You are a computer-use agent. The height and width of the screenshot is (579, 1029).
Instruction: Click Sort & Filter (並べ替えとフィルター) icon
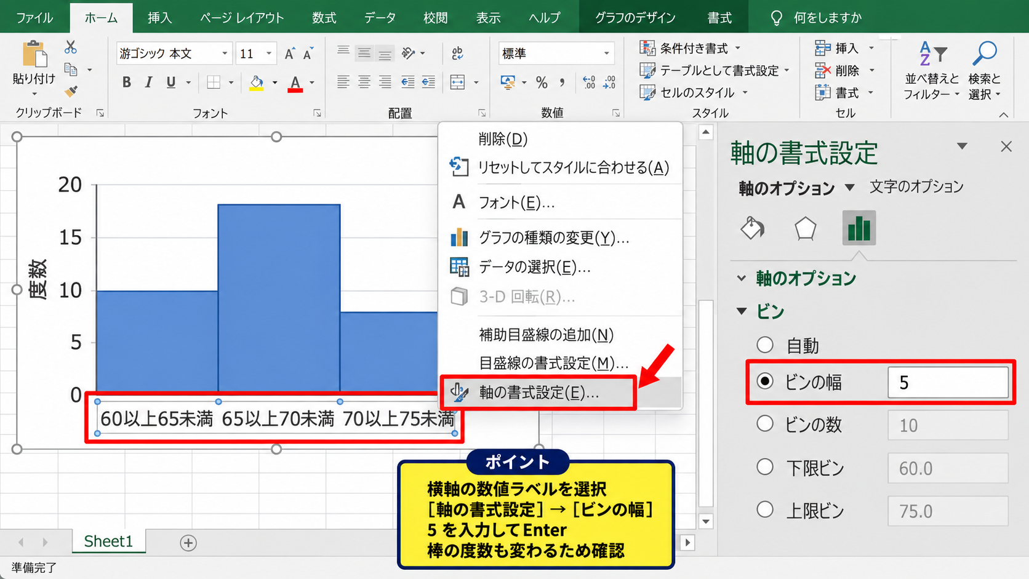(x=932, y=54)
